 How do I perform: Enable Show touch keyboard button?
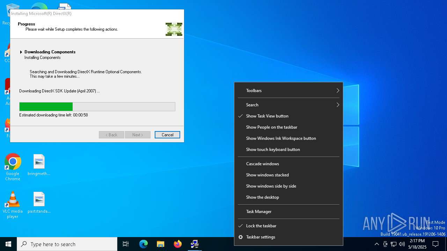(289, 150)
